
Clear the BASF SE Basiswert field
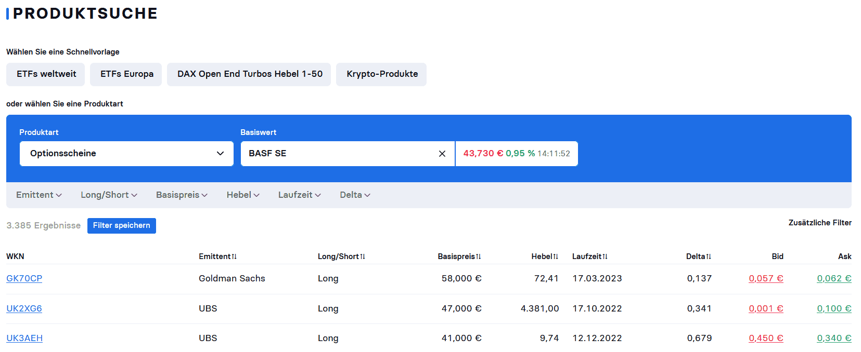(442, 154)
